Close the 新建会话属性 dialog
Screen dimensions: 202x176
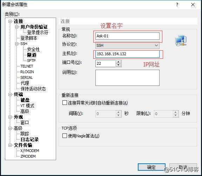pyautogui.click(x=193, y=5)
